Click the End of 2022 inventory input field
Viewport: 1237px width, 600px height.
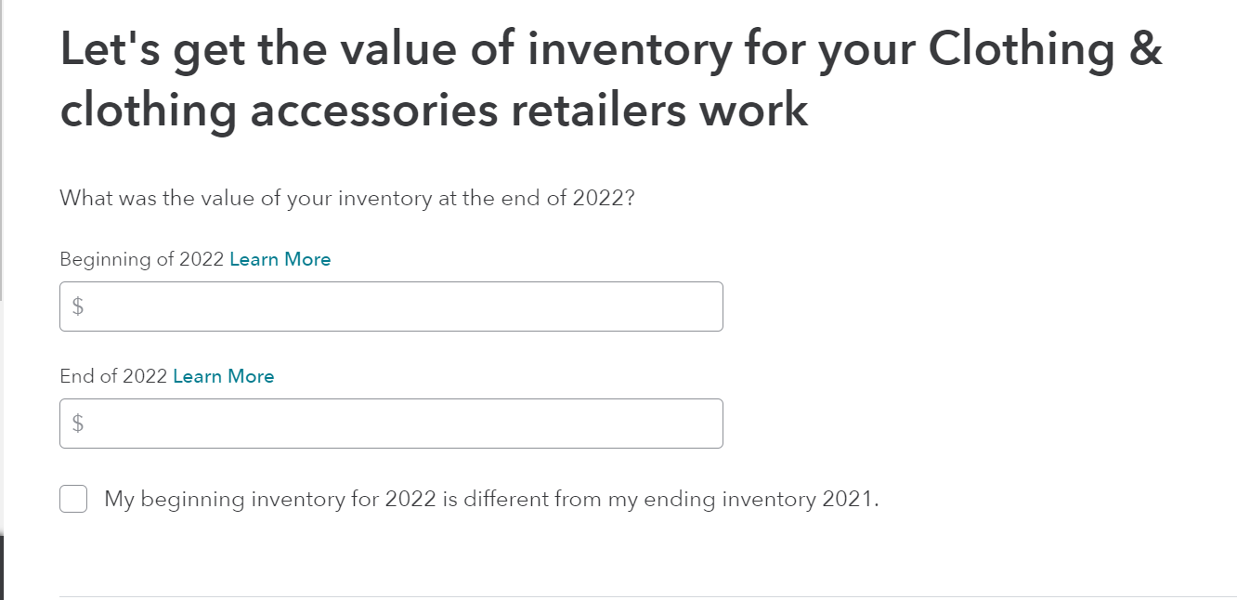tap(390, 424)
